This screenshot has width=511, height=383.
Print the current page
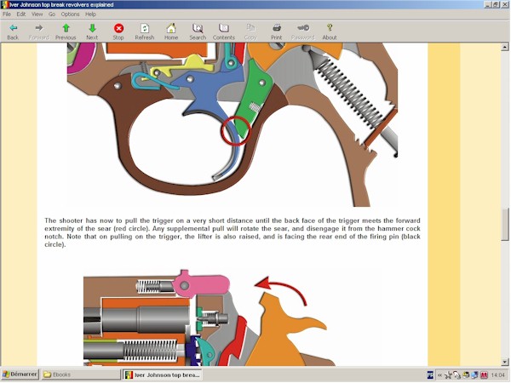[x=276, y=32]
